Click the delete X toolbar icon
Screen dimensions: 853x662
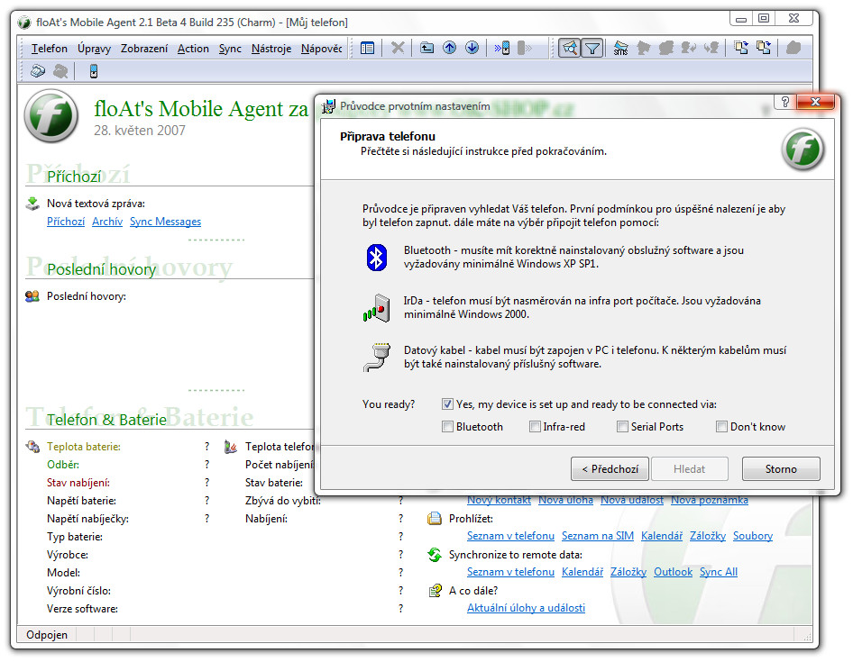398,48
